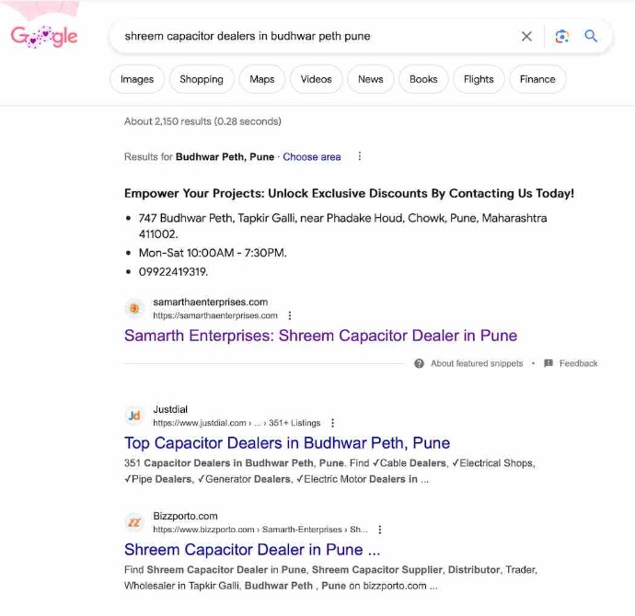The image size is (635, 616).
Task: Click into the search query input field
Action: click(316, 37)
